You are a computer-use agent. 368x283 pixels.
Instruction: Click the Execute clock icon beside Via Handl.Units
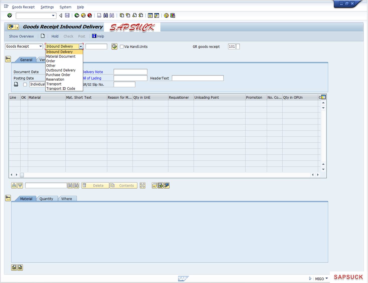tap(114, 46)
